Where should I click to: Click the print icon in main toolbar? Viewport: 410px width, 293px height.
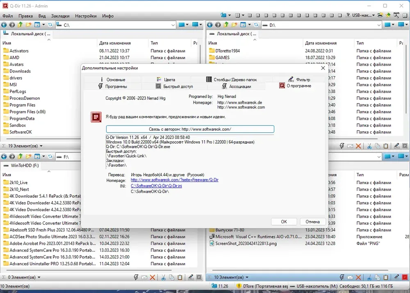(x=380, y=16)
